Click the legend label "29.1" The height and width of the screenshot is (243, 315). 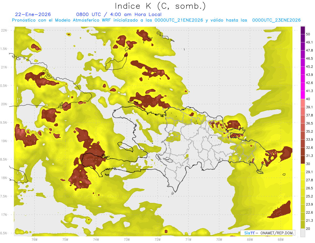[309, 172]
